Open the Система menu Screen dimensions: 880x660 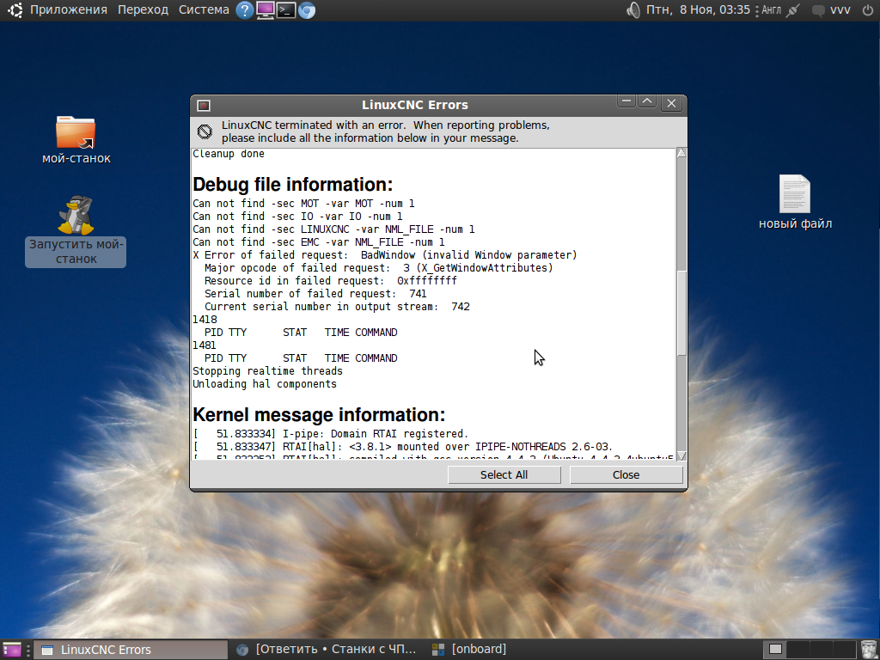(204, 10)
